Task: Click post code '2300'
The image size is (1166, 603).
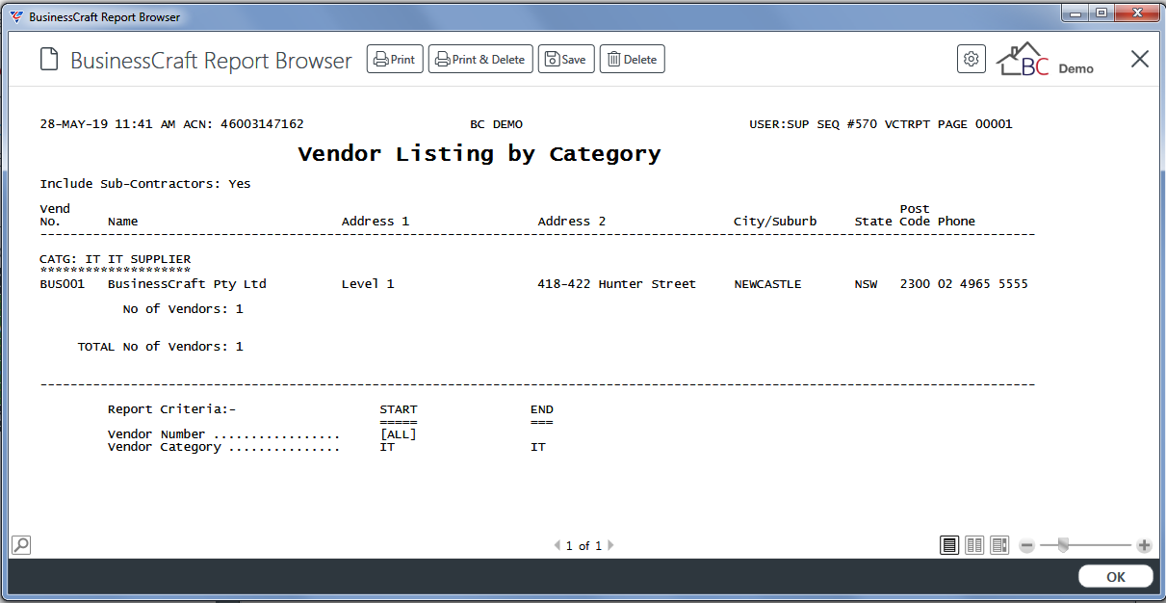Action: 915,284
